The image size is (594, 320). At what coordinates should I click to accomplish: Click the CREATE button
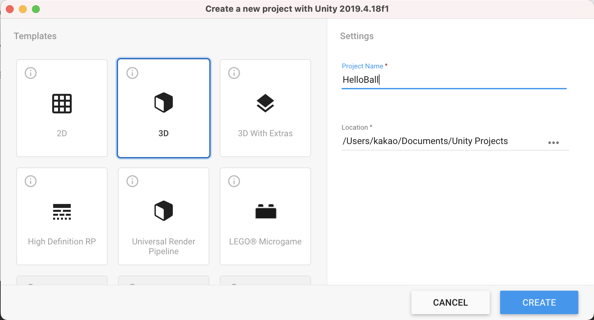(x=539, y=302)
